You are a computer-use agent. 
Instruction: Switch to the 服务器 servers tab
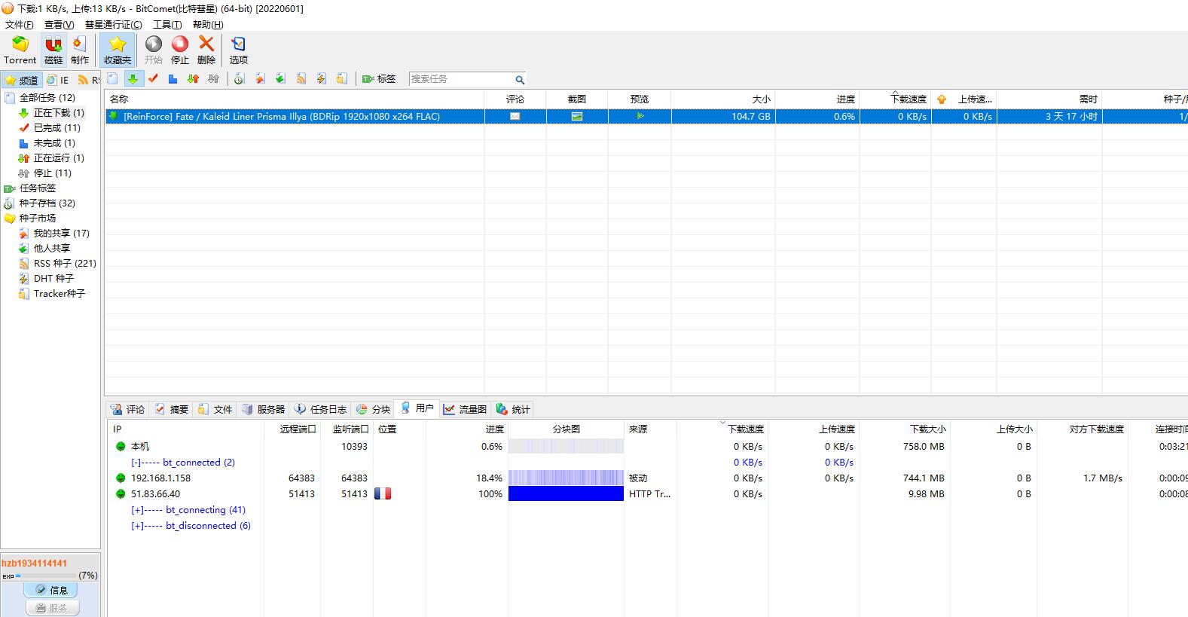pos(263,410)
